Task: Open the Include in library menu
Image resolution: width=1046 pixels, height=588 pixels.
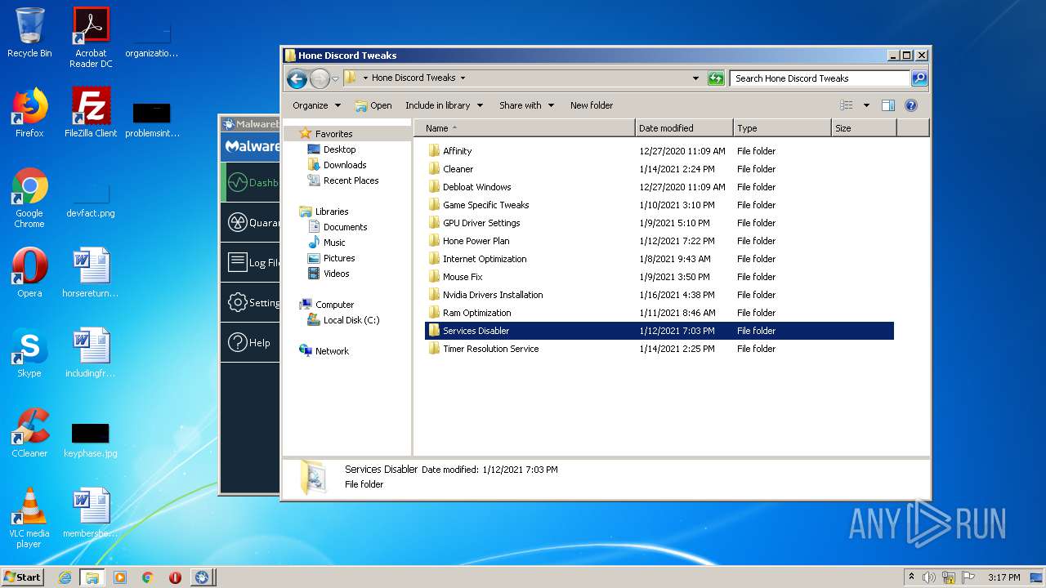Action: (x=444, y=105)
